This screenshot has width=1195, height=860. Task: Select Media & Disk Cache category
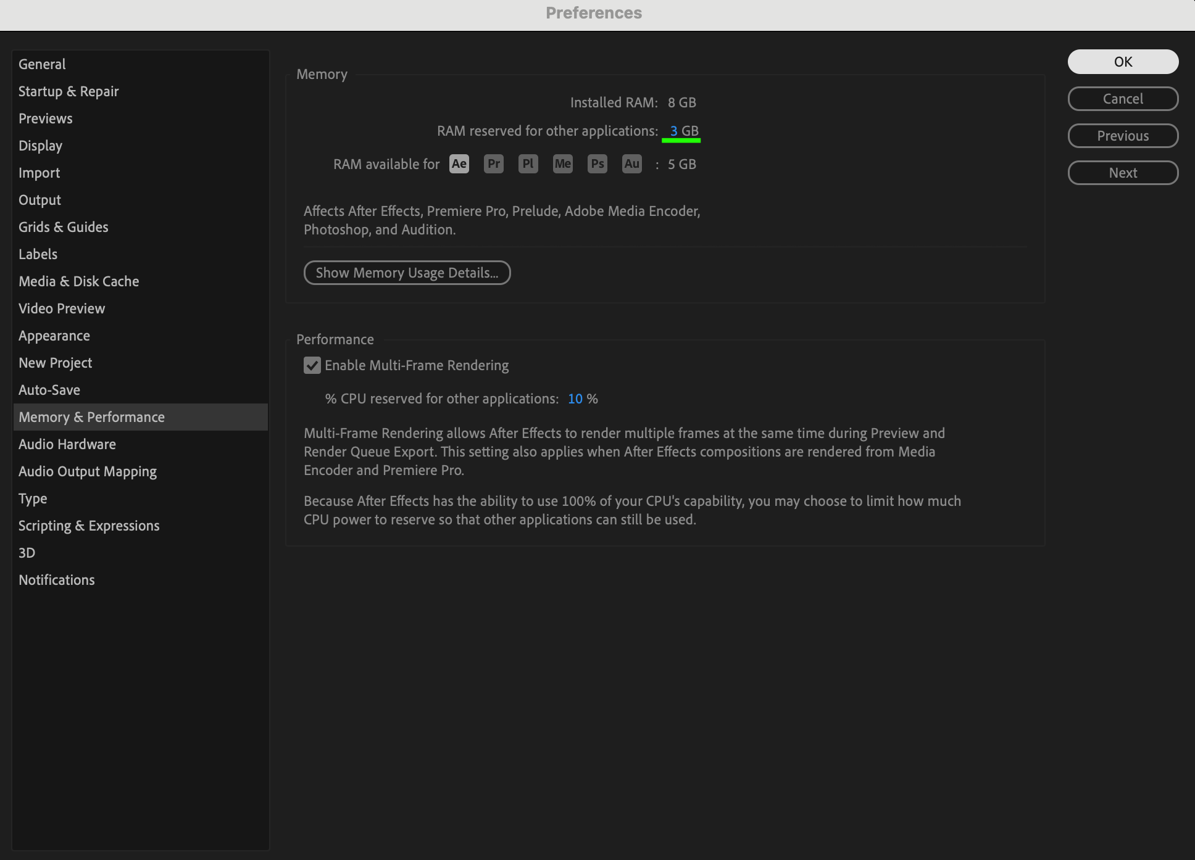click(x=78, y=281)
